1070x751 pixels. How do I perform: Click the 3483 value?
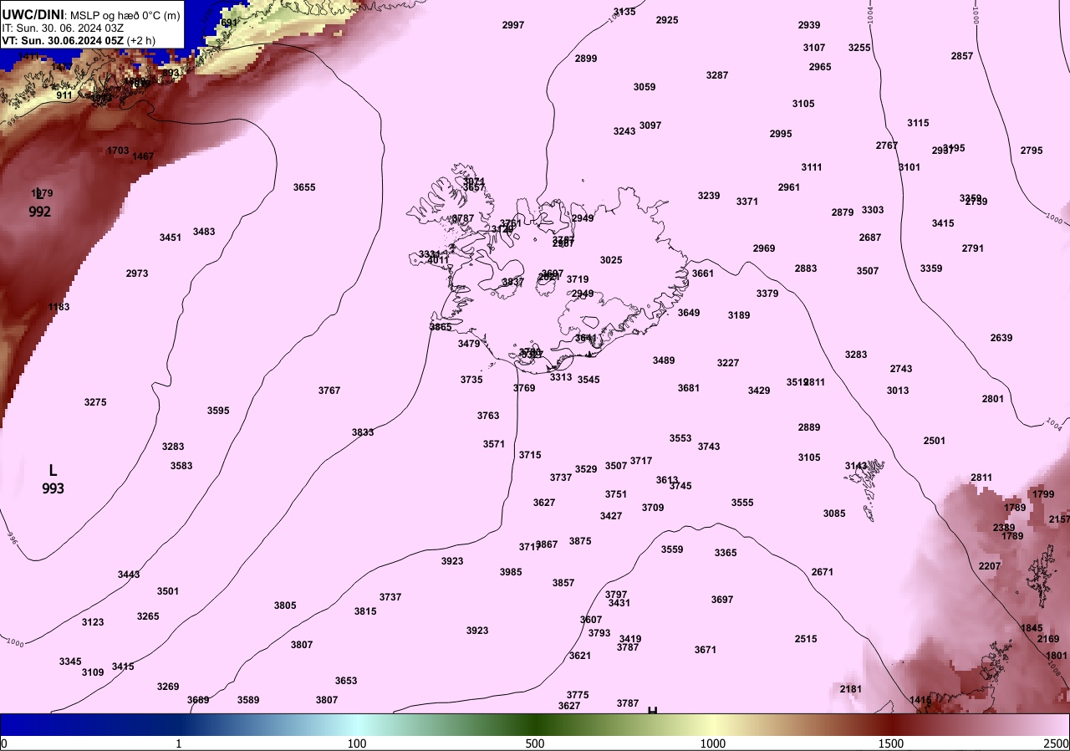[204, 232]
